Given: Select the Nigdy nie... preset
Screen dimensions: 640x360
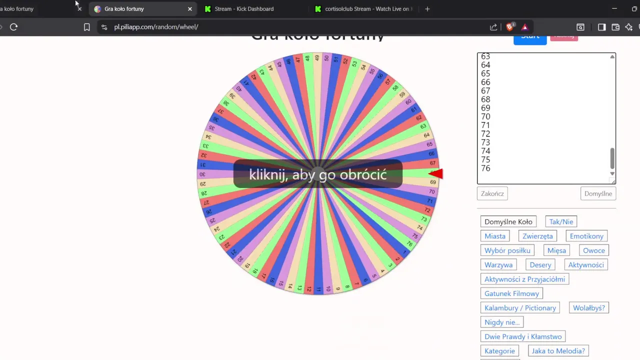Looking at the screenshot, I should click(x=502, y=322).
